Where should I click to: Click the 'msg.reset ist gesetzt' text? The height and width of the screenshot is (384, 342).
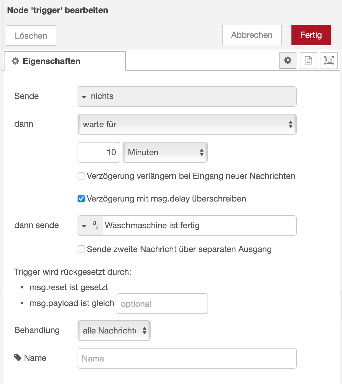point(69,287)
